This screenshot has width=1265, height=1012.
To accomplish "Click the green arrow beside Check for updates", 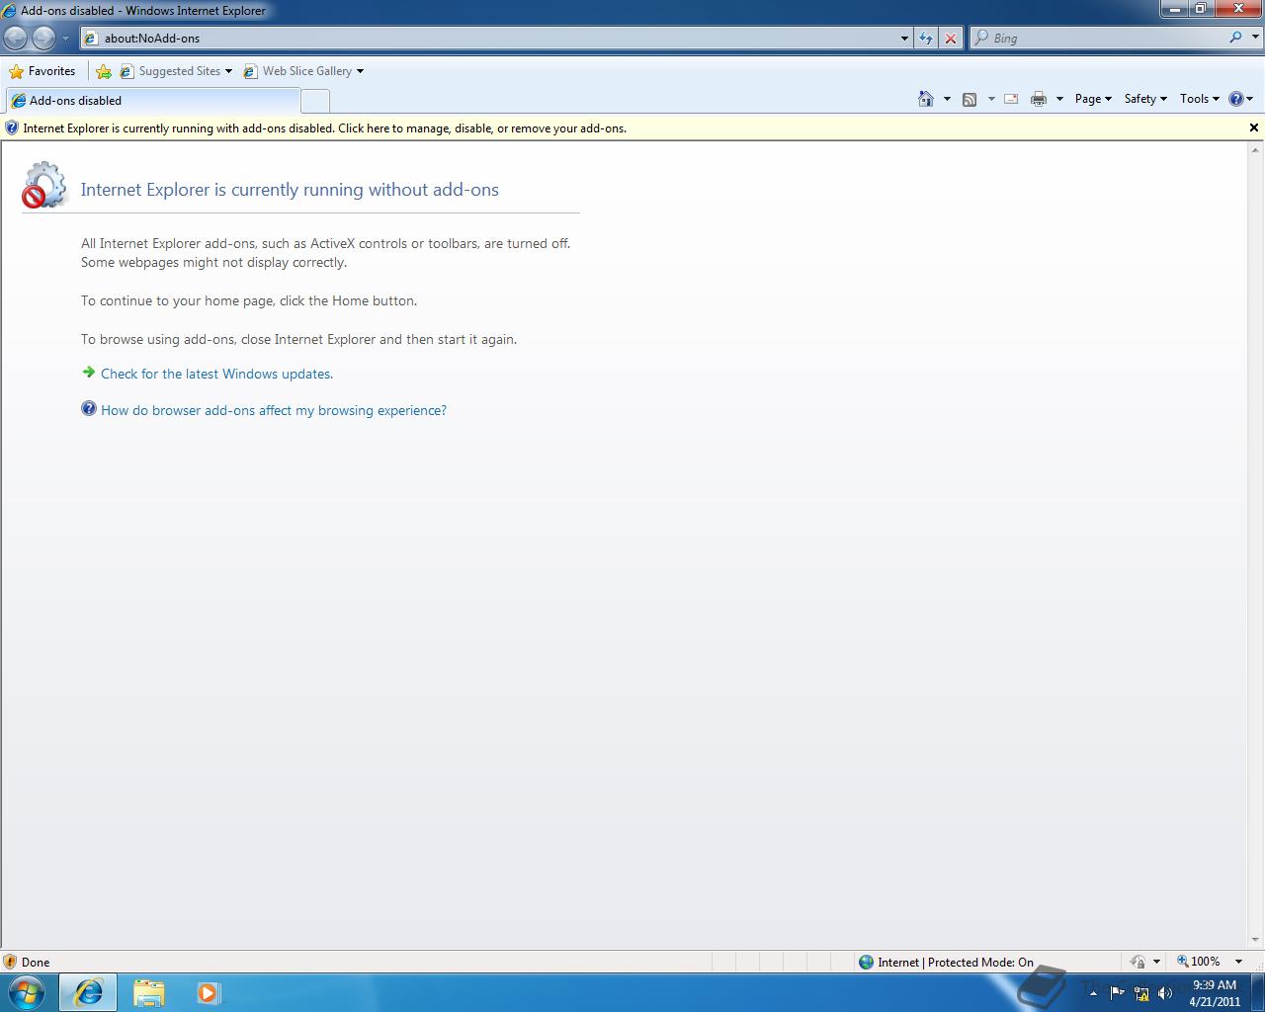I will click(x=89, y=373).
